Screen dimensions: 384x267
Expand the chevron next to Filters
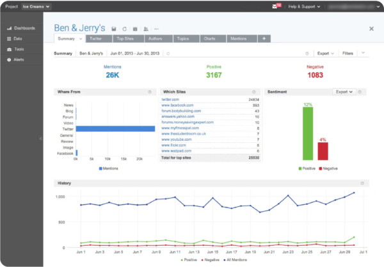tap(363, 53)
